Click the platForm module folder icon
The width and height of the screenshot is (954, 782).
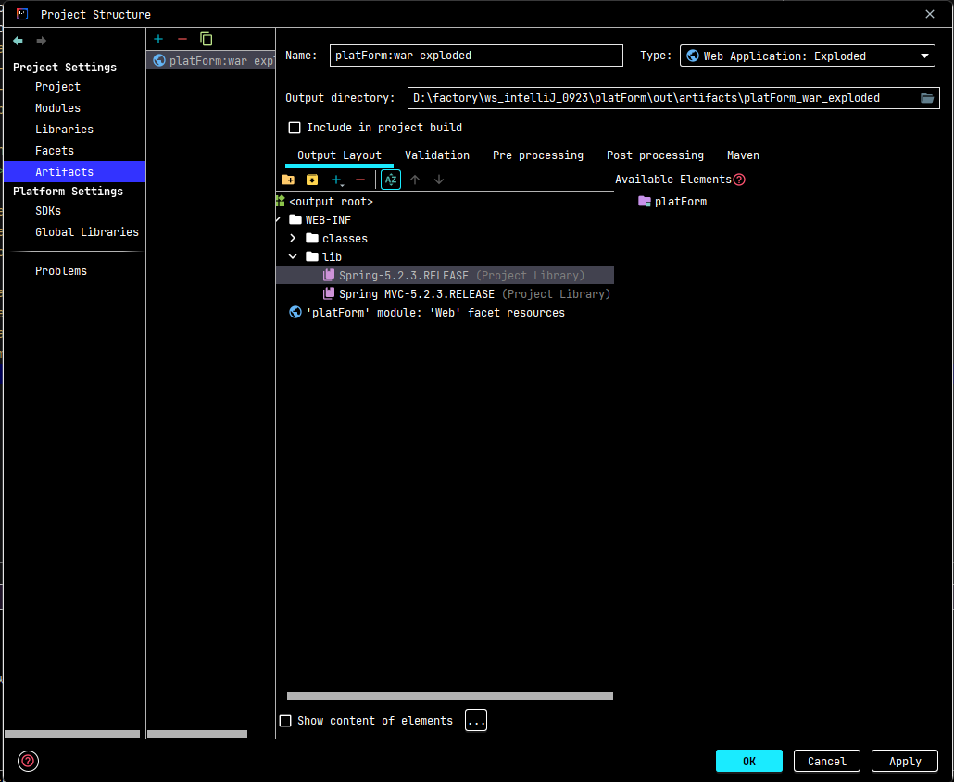coord(645,201)
